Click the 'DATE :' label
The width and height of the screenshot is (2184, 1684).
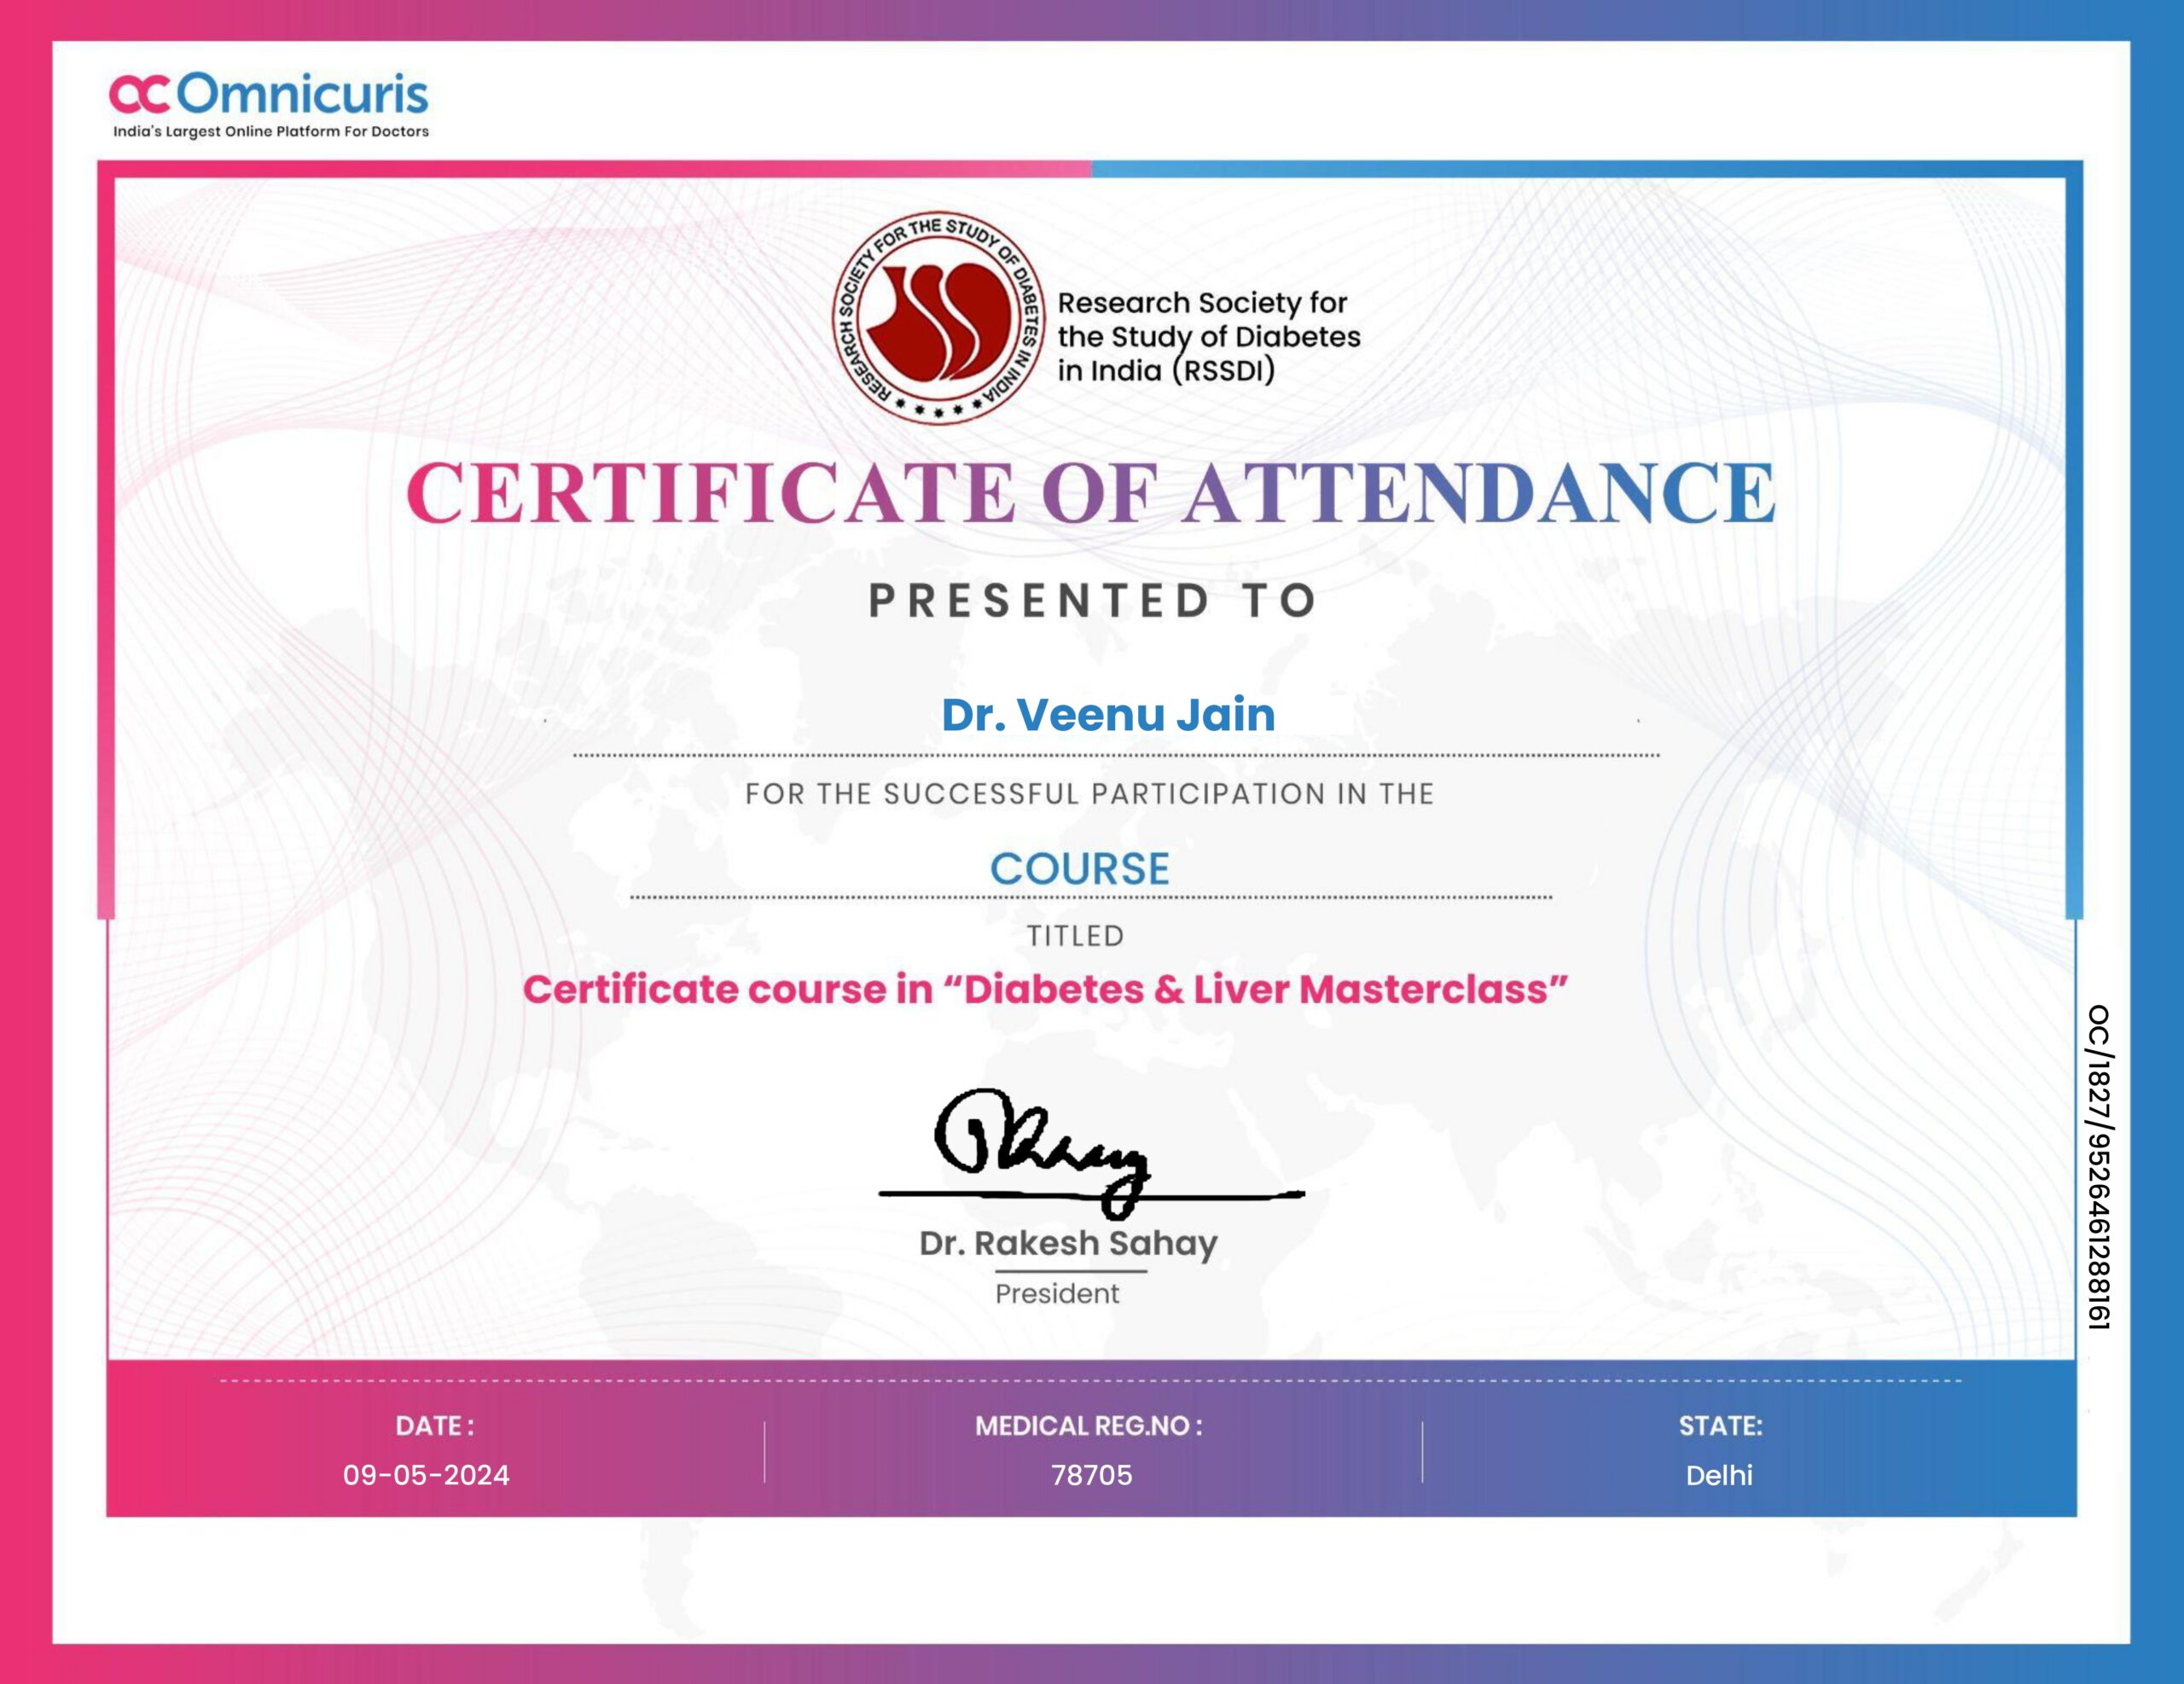pos(435,1426)
